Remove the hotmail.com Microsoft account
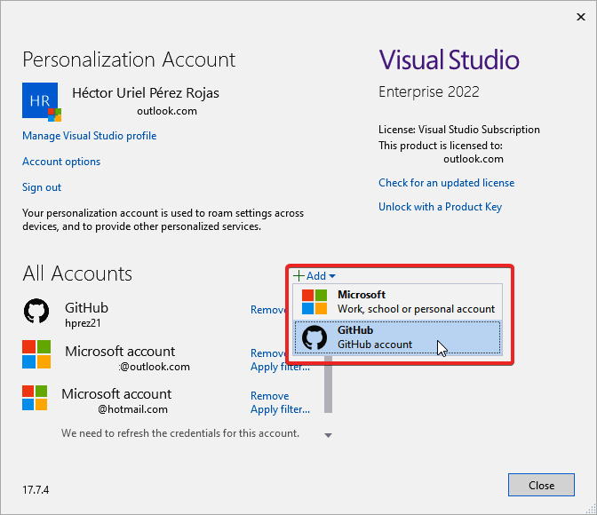 (269, 396)
